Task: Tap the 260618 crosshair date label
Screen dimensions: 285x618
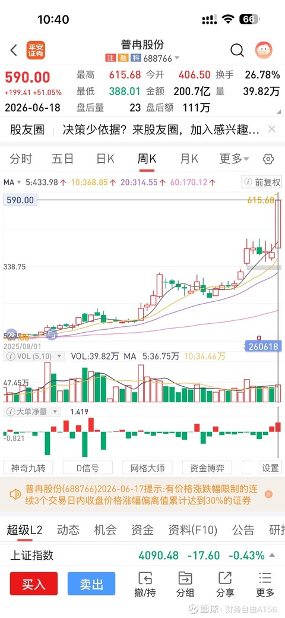Action: (264, 346)
